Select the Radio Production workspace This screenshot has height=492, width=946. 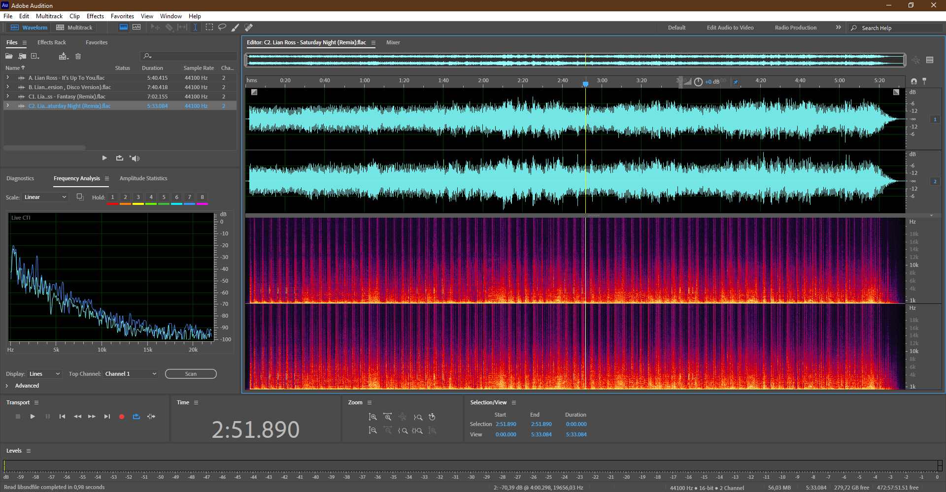click(795, 28)
